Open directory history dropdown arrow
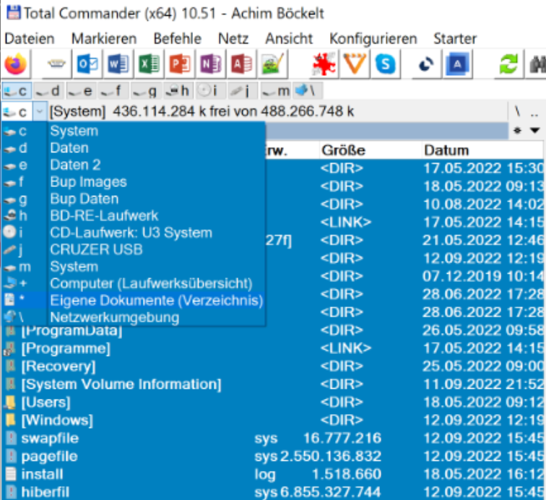This screenshot has height=500, width=546. click(535, 130)
